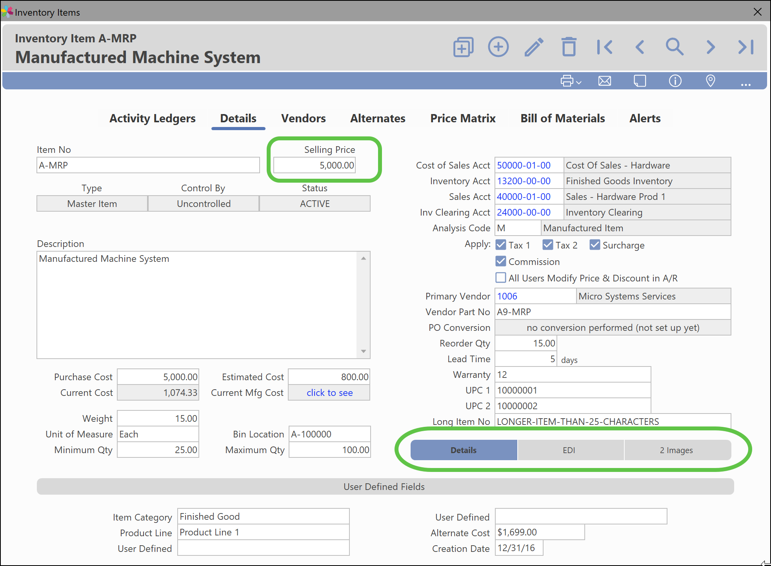Open the search magnifier icon
Viewport: 771px width, 566px height.
point(675,47)
